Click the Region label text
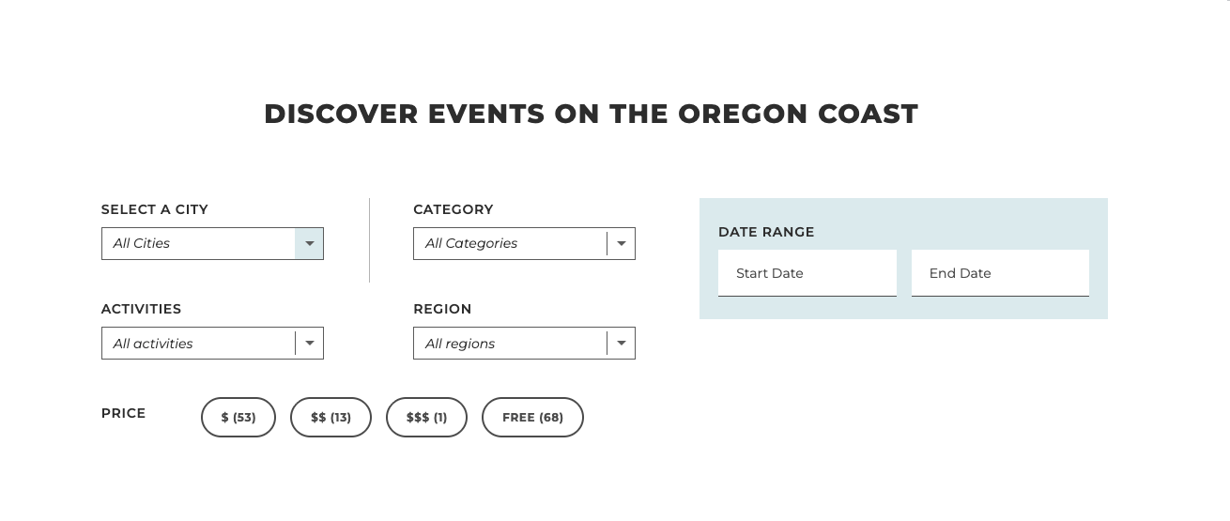This screenshot has width=1230, height=521. tap(442, 309)
